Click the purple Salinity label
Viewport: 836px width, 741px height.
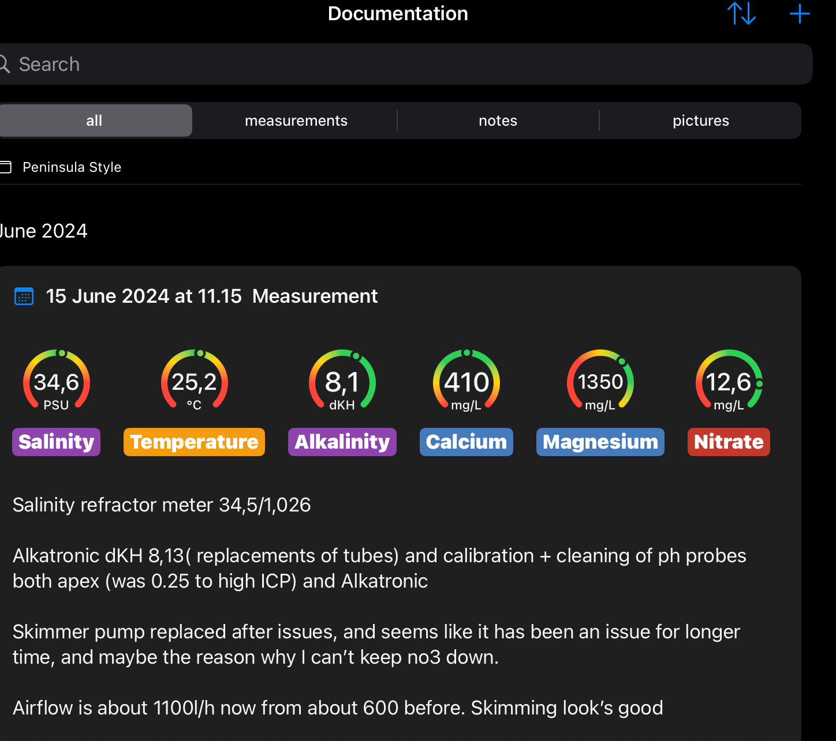click(57, 442)
